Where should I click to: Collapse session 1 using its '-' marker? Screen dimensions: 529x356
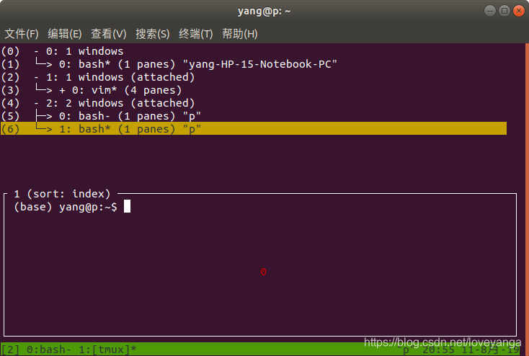coord(37,78)
